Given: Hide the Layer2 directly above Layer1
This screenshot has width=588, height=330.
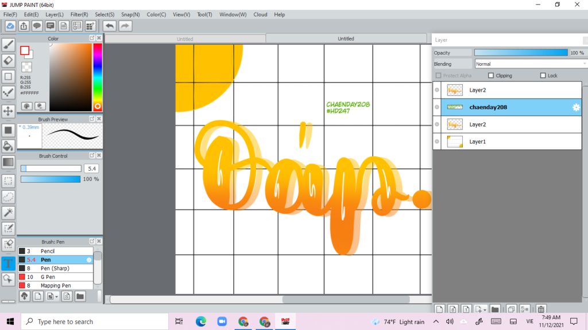Looking at the screenshot, I should [x=437, y=124].
